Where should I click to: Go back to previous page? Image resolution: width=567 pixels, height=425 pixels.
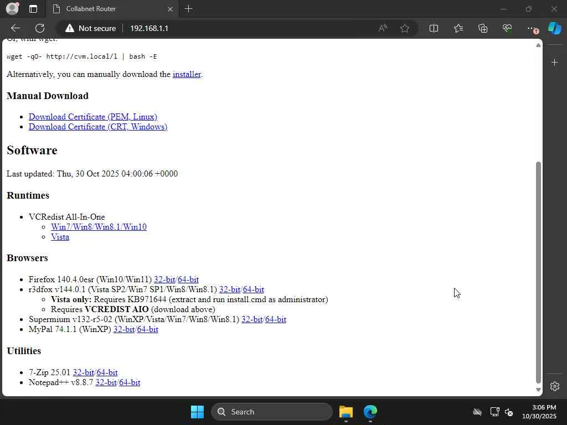tap(16, 28)
